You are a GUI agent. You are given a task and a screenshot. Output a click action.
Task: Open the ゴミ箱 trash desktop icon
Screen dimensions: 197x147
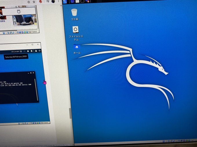click(x=74, y=14)
